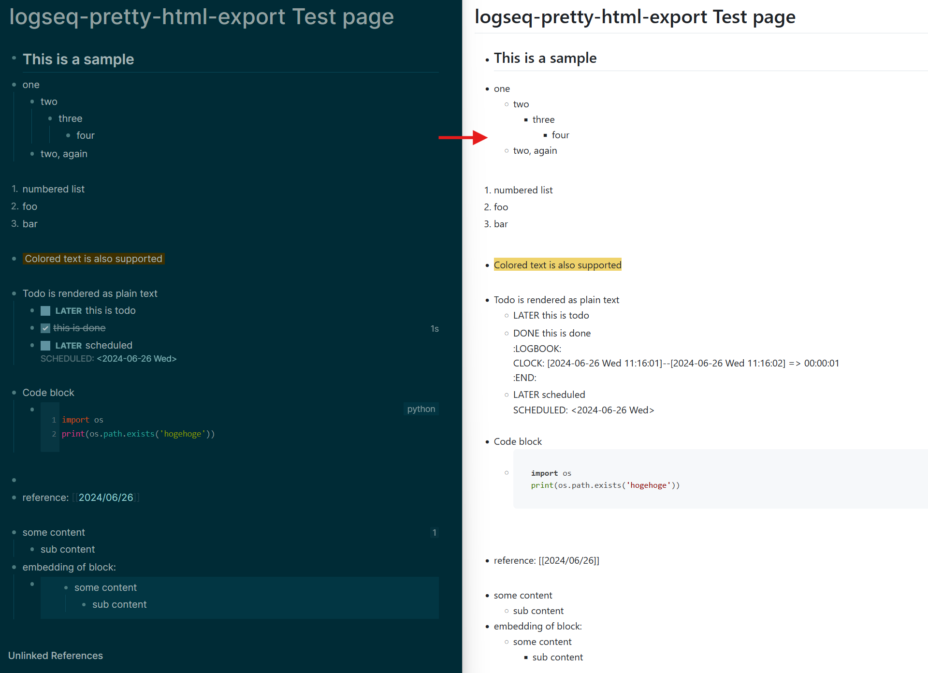Click the bullet next to 'three' in the dark pane
This screenshot has width=928, height=673.
tap(50, 118)
